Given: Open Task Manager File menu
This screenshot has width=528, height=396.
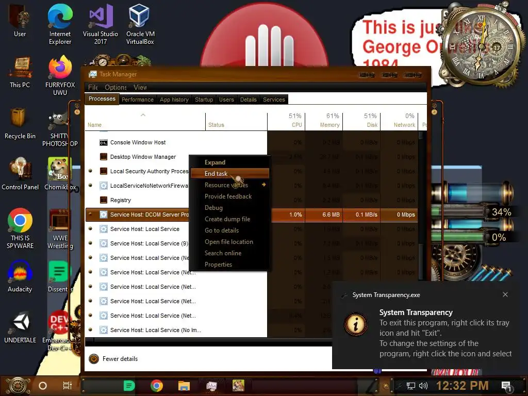Looking at the screenshot, I should pos(93,87).
